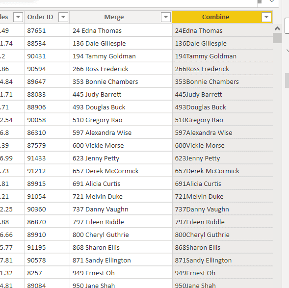This screenshot has width=289, height=288.
Task: Click the '600Vickie Morse' Combine cell
Action: (223, 145)
